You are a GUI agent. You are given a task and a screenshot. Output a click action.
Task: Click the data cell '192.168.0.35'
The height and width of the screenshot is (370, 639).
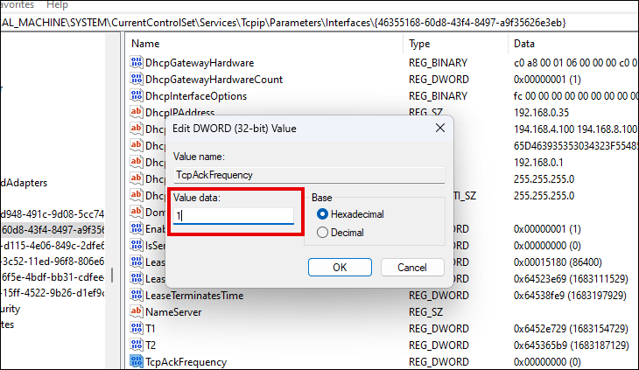coord(541,112)
